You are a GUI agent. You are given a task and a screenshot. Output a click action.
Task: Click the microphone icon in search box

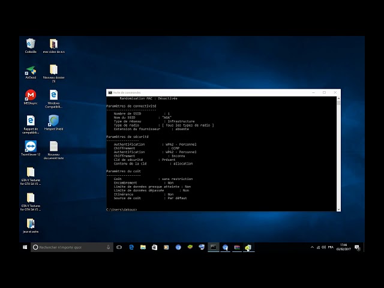pyautogui.click(x=108, y=247)
